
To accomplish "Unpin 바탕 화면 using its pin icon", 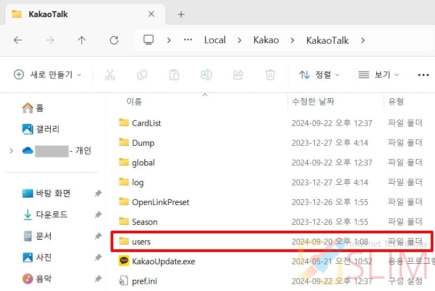I will point(98,193).
